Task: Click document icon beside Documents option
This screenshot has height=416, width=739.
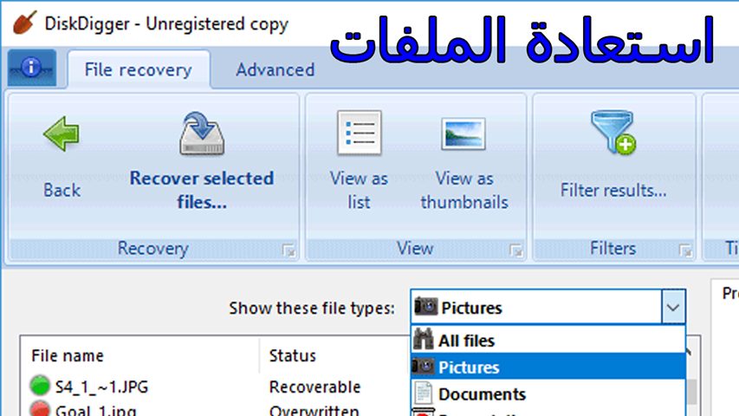Action: [x=424, y=393]
